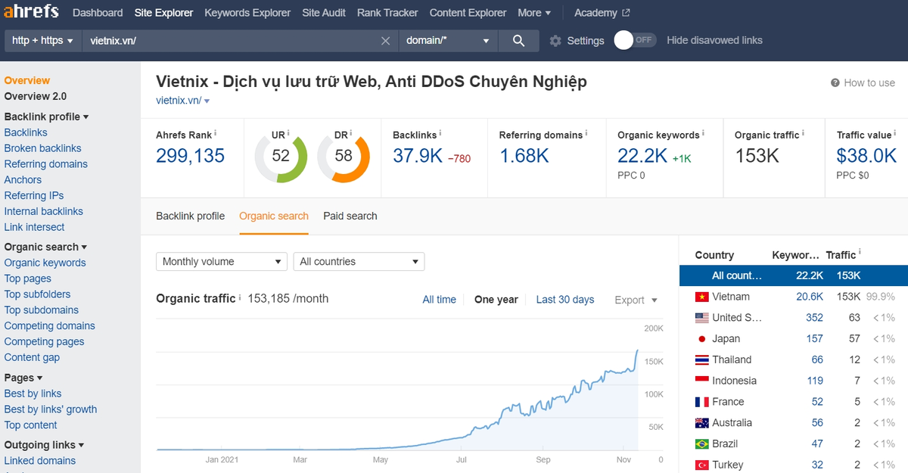
Task: Click the United States flag icon
Action: tap(701, 318)
